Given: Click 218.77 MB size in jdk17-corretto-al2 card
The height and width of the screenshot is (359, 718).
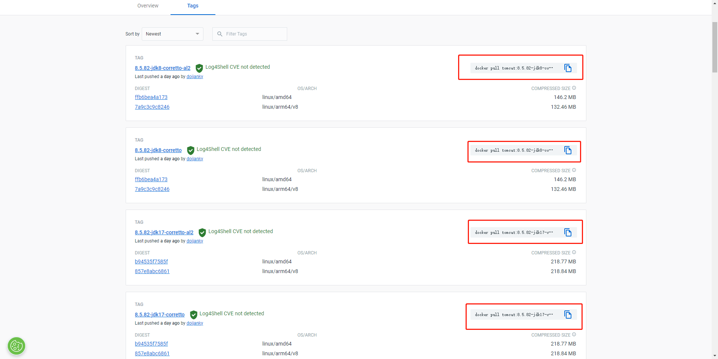Looking at the screenshot, I should [x=563, y=261].
